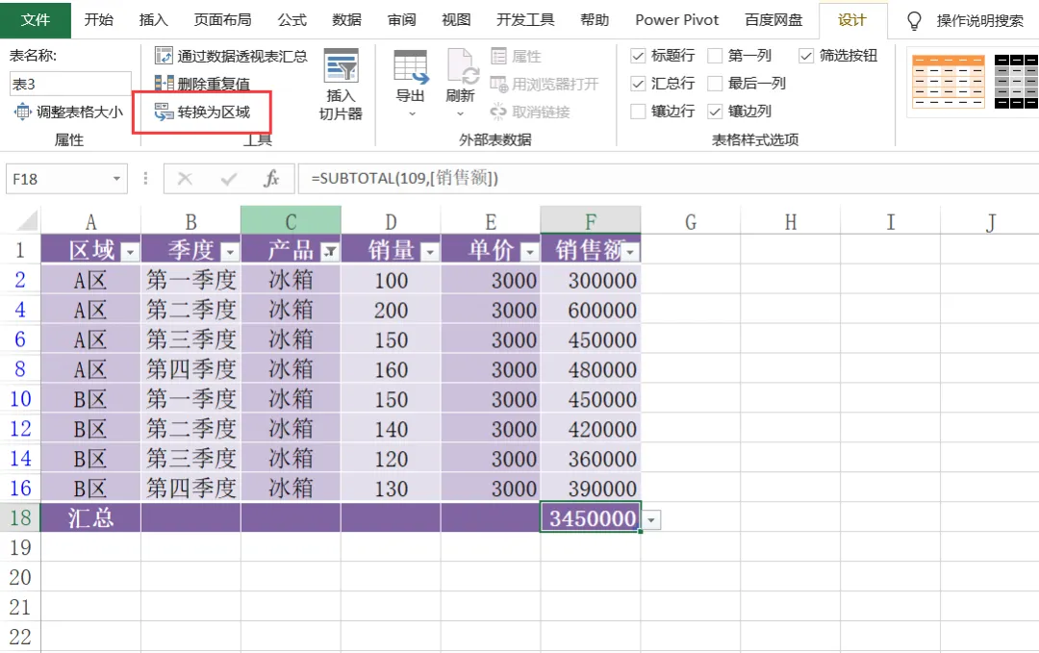
Task: Switch to the 页面布局 tab
Action: [x=222, y=20]
